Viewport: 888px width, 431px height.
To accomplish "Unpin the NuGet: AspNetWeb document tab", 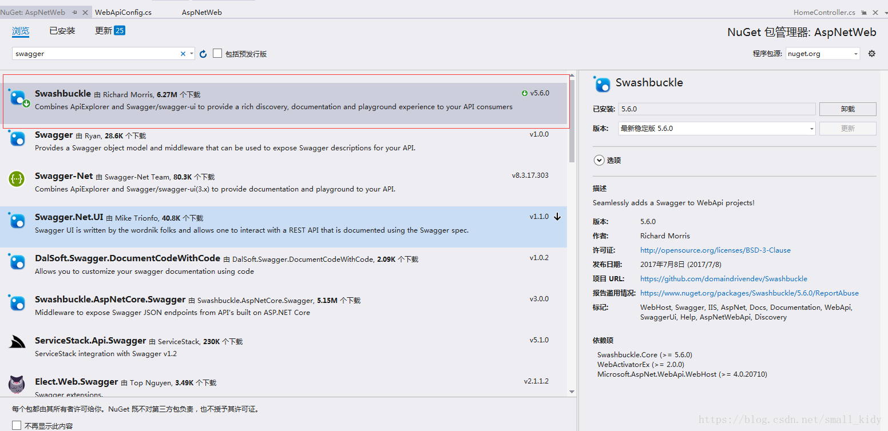I will pos(74,11).
